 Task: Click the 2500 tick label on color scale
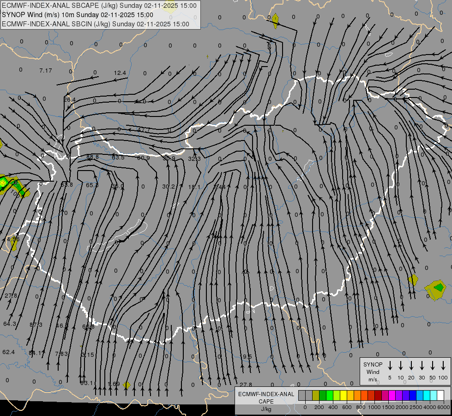point(416,407)
